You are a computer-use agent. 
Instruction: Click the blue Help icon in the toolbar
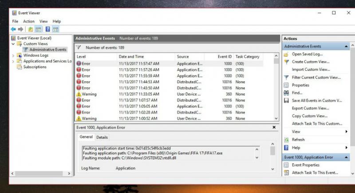(47, 29)
